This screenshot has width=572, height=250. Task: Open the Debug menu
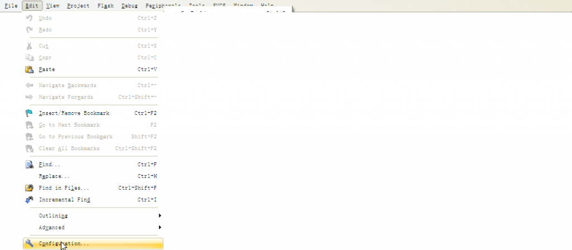click(130, 6)
